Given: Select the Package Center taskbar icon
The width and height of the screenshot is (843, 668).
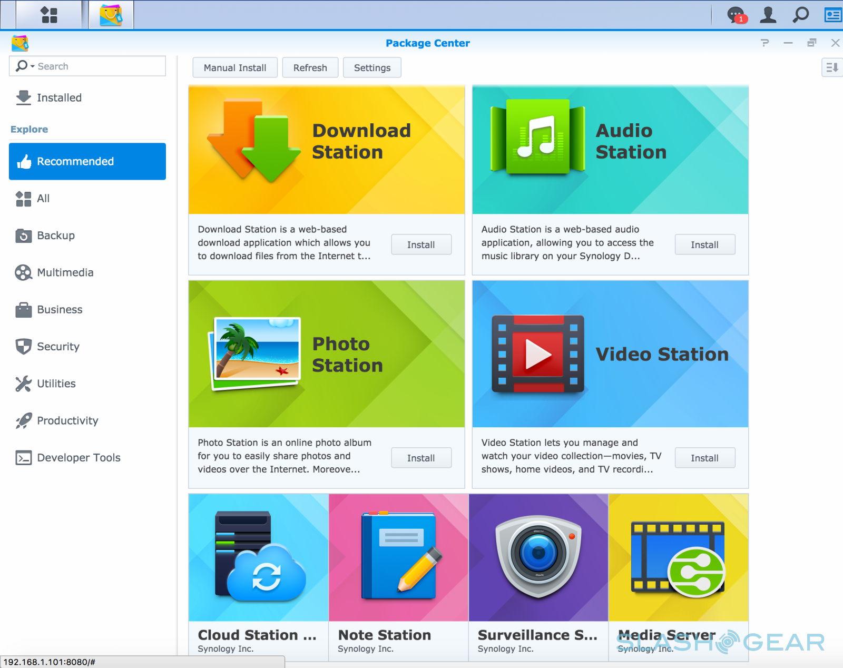Looking at the screenshot, I should tap(111, 15).
